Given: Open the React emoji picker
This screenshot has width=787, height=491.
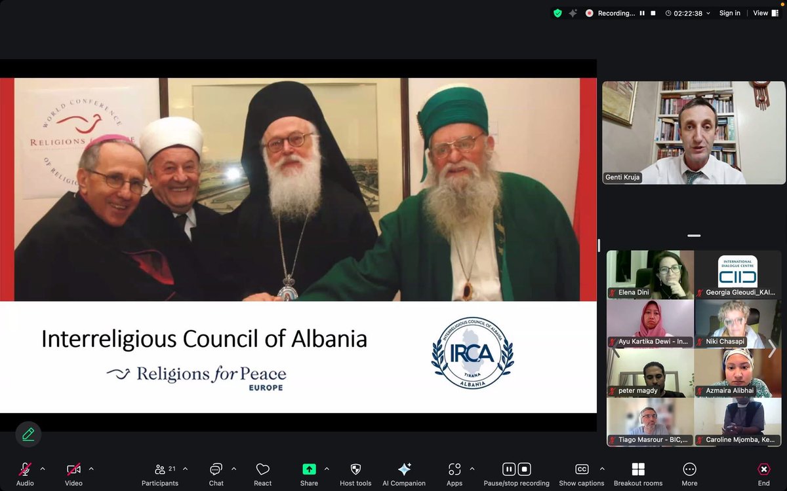Looking at the screenshot, I should point(262,474).
